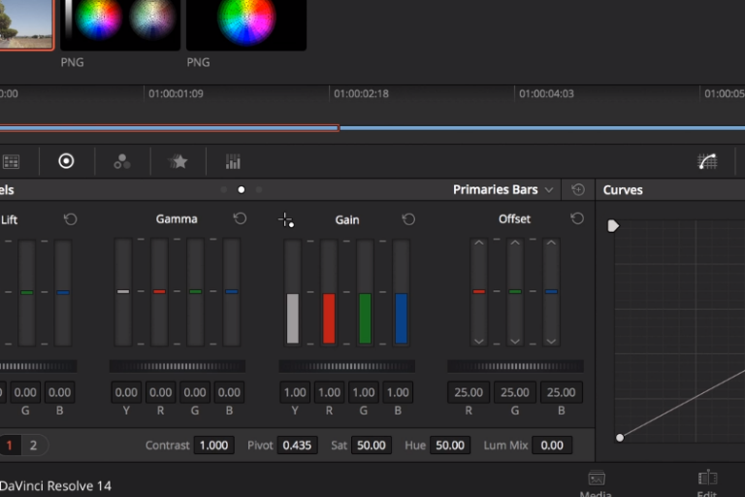Click the curve's bottom-left control point

click(x=620, y=438)
